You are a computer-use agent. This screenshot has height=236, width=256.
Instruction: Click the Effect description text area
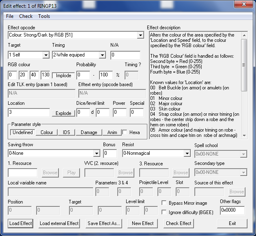click(195, 85)
